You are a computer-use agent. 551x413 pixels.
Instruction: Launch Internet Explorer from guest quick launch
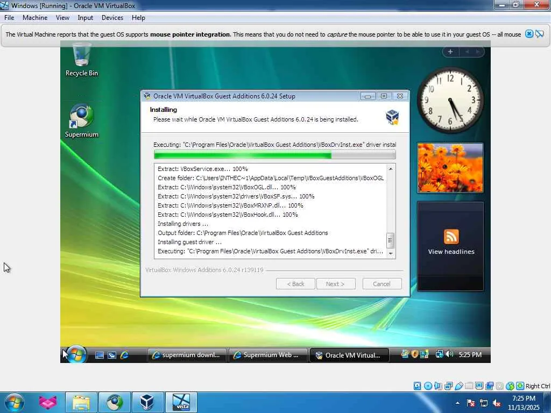124,355
